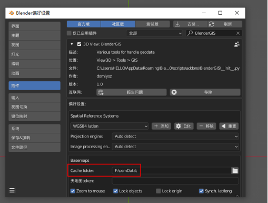Open the 全部 category dropdown

(x=154, y=33)
